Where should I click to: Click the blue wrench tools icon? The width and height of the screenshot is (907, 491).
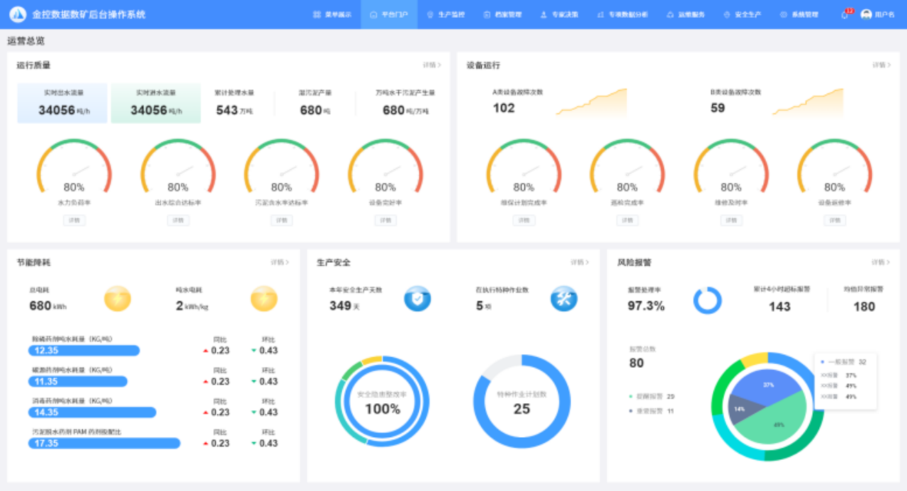pyautogui.click(x=564, y=299)
